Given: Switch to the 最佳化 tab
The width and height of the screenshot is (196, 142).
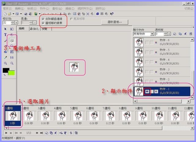Looking at the screenshot, I should point(34,29).
